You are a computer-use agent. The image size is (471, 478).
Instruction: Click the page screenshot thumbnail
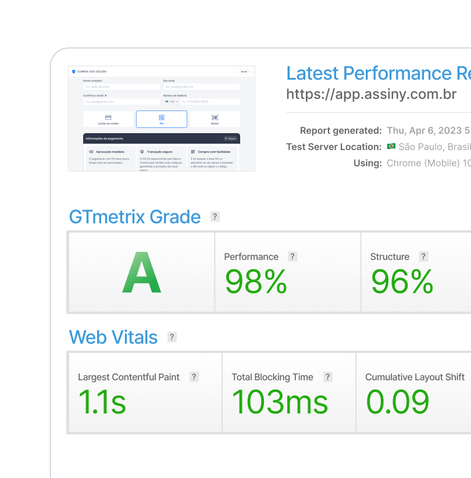(x=162, y=119)
